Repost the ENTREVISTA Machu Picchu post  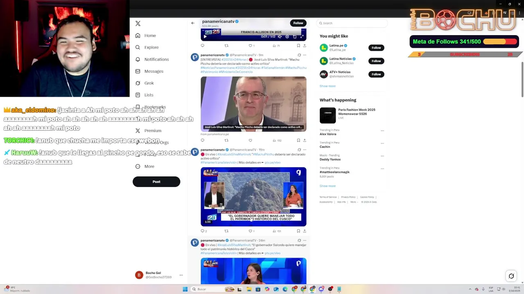click(226, 140)
